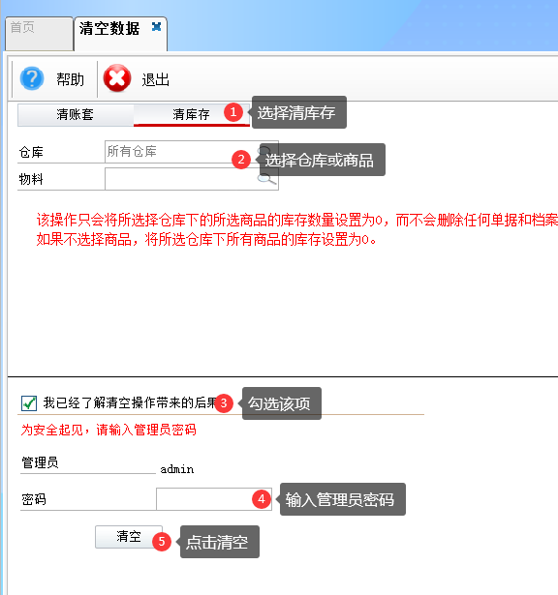Open the 仓库 所有仓库 selector field

192,152
